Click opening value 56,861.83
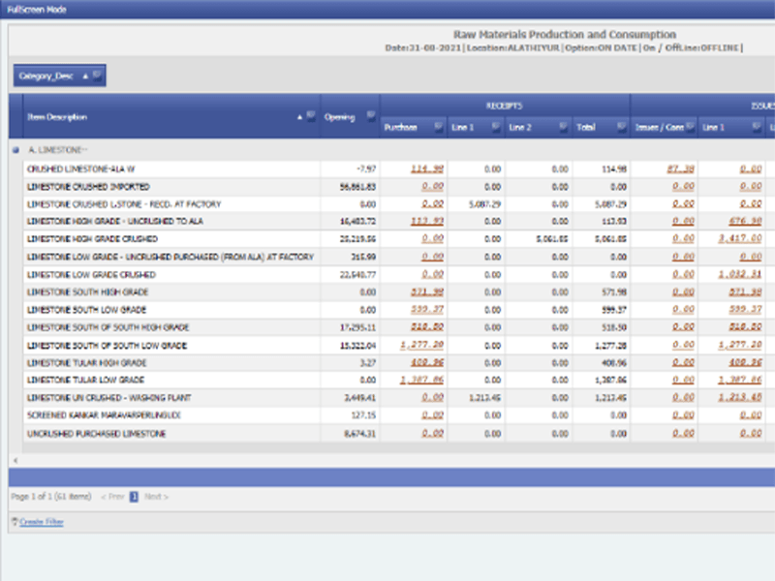Screen dimensions: 775x581 pos(357,187)
